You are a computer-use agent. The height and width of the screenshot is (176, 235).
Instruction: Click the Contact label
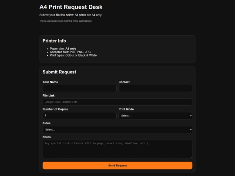pyautogui.click(x=124, y=82)
